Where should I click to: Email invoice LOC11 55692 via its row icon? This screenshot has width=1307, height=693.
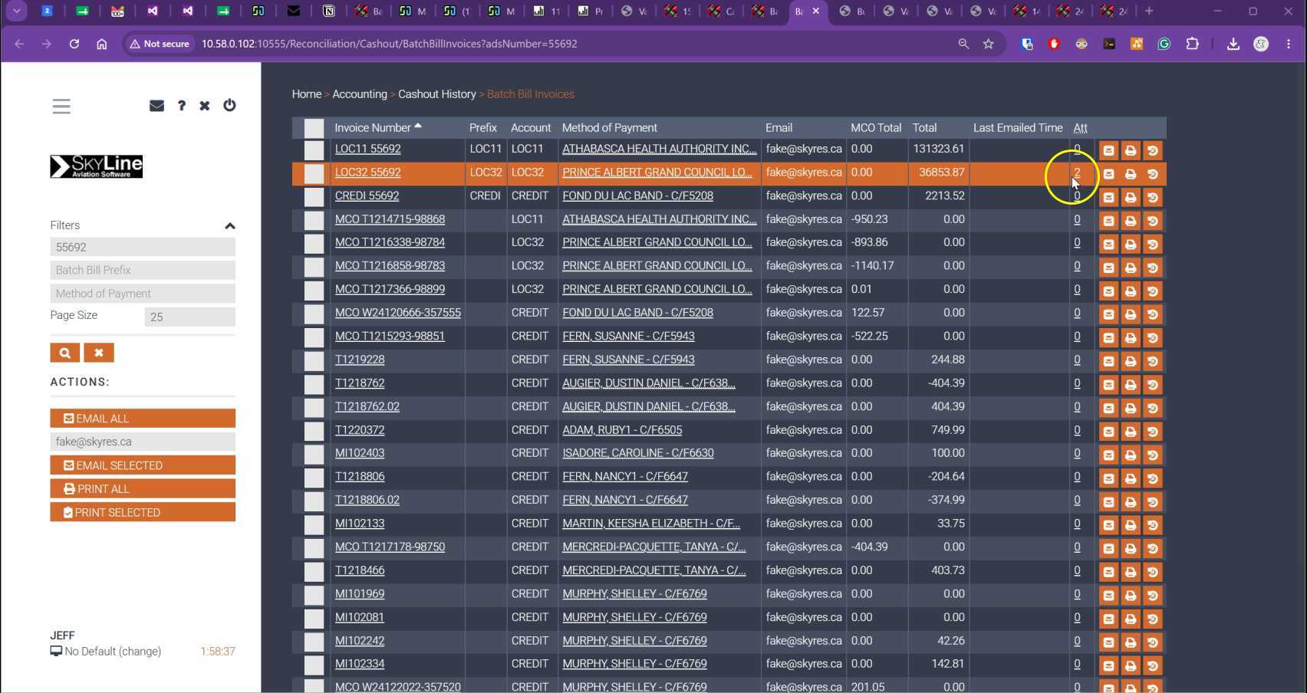1108,151
